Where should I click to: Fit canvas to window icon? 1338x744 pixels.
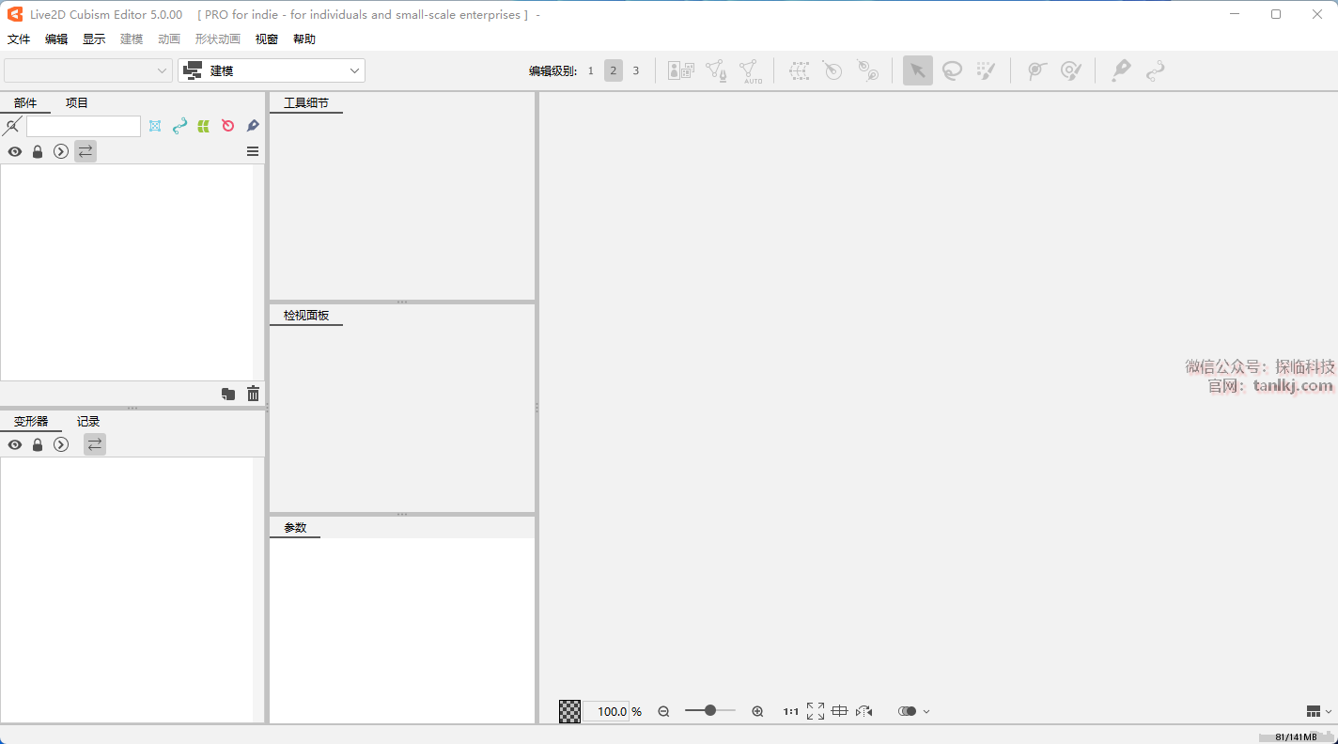click(816, 712)
